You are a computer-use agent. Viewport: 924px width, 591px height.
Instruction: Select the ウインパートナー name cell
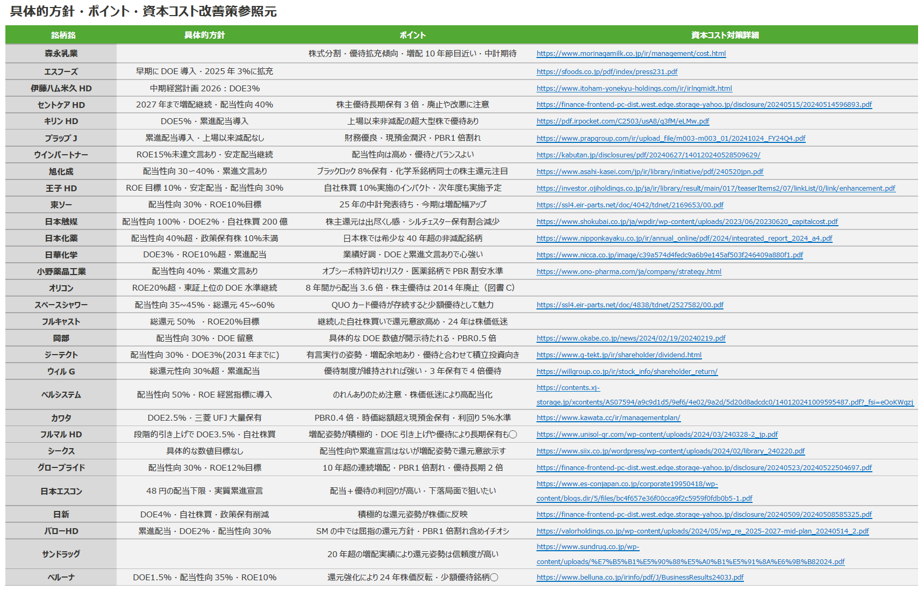pyautogui.click(x=61, y=155)
